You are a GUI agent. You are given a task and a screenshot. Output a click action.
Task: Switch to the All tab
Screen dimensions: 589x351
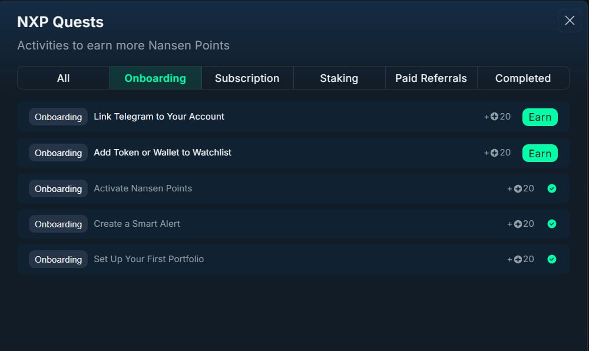(x=63, y=78)
